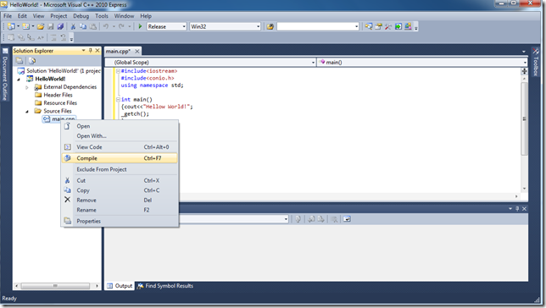Collapse the HelloWorld! project node
The width and height of the screenshot is (546, 308).
click(19, 79)
